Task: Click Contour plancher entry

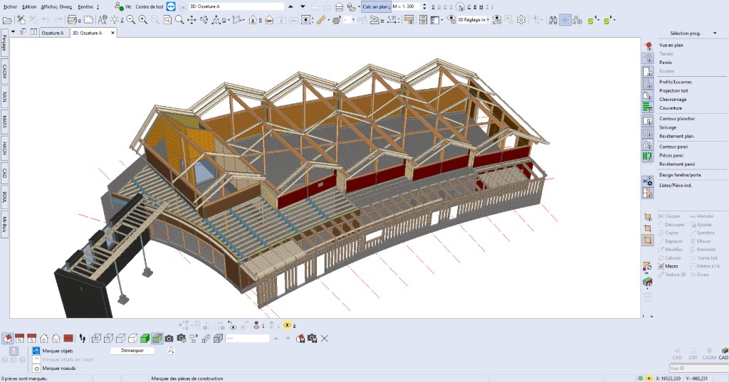Action: (677, 119)
